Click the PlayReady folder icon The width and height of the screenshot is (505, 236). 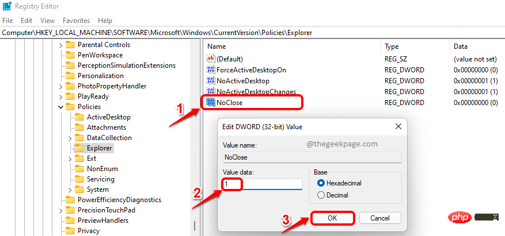[x=70, y=96]
